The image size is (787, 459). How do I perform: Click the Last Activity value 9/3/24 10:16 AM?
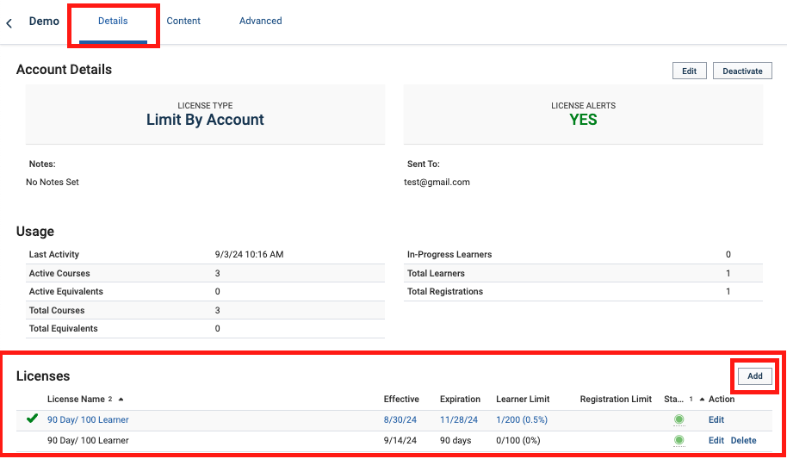click(x=249, y=255)
